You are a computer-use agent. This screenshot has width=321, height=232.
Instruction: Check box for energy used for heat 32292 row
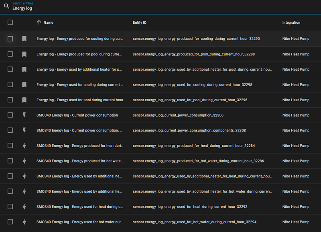coord(10,207)
